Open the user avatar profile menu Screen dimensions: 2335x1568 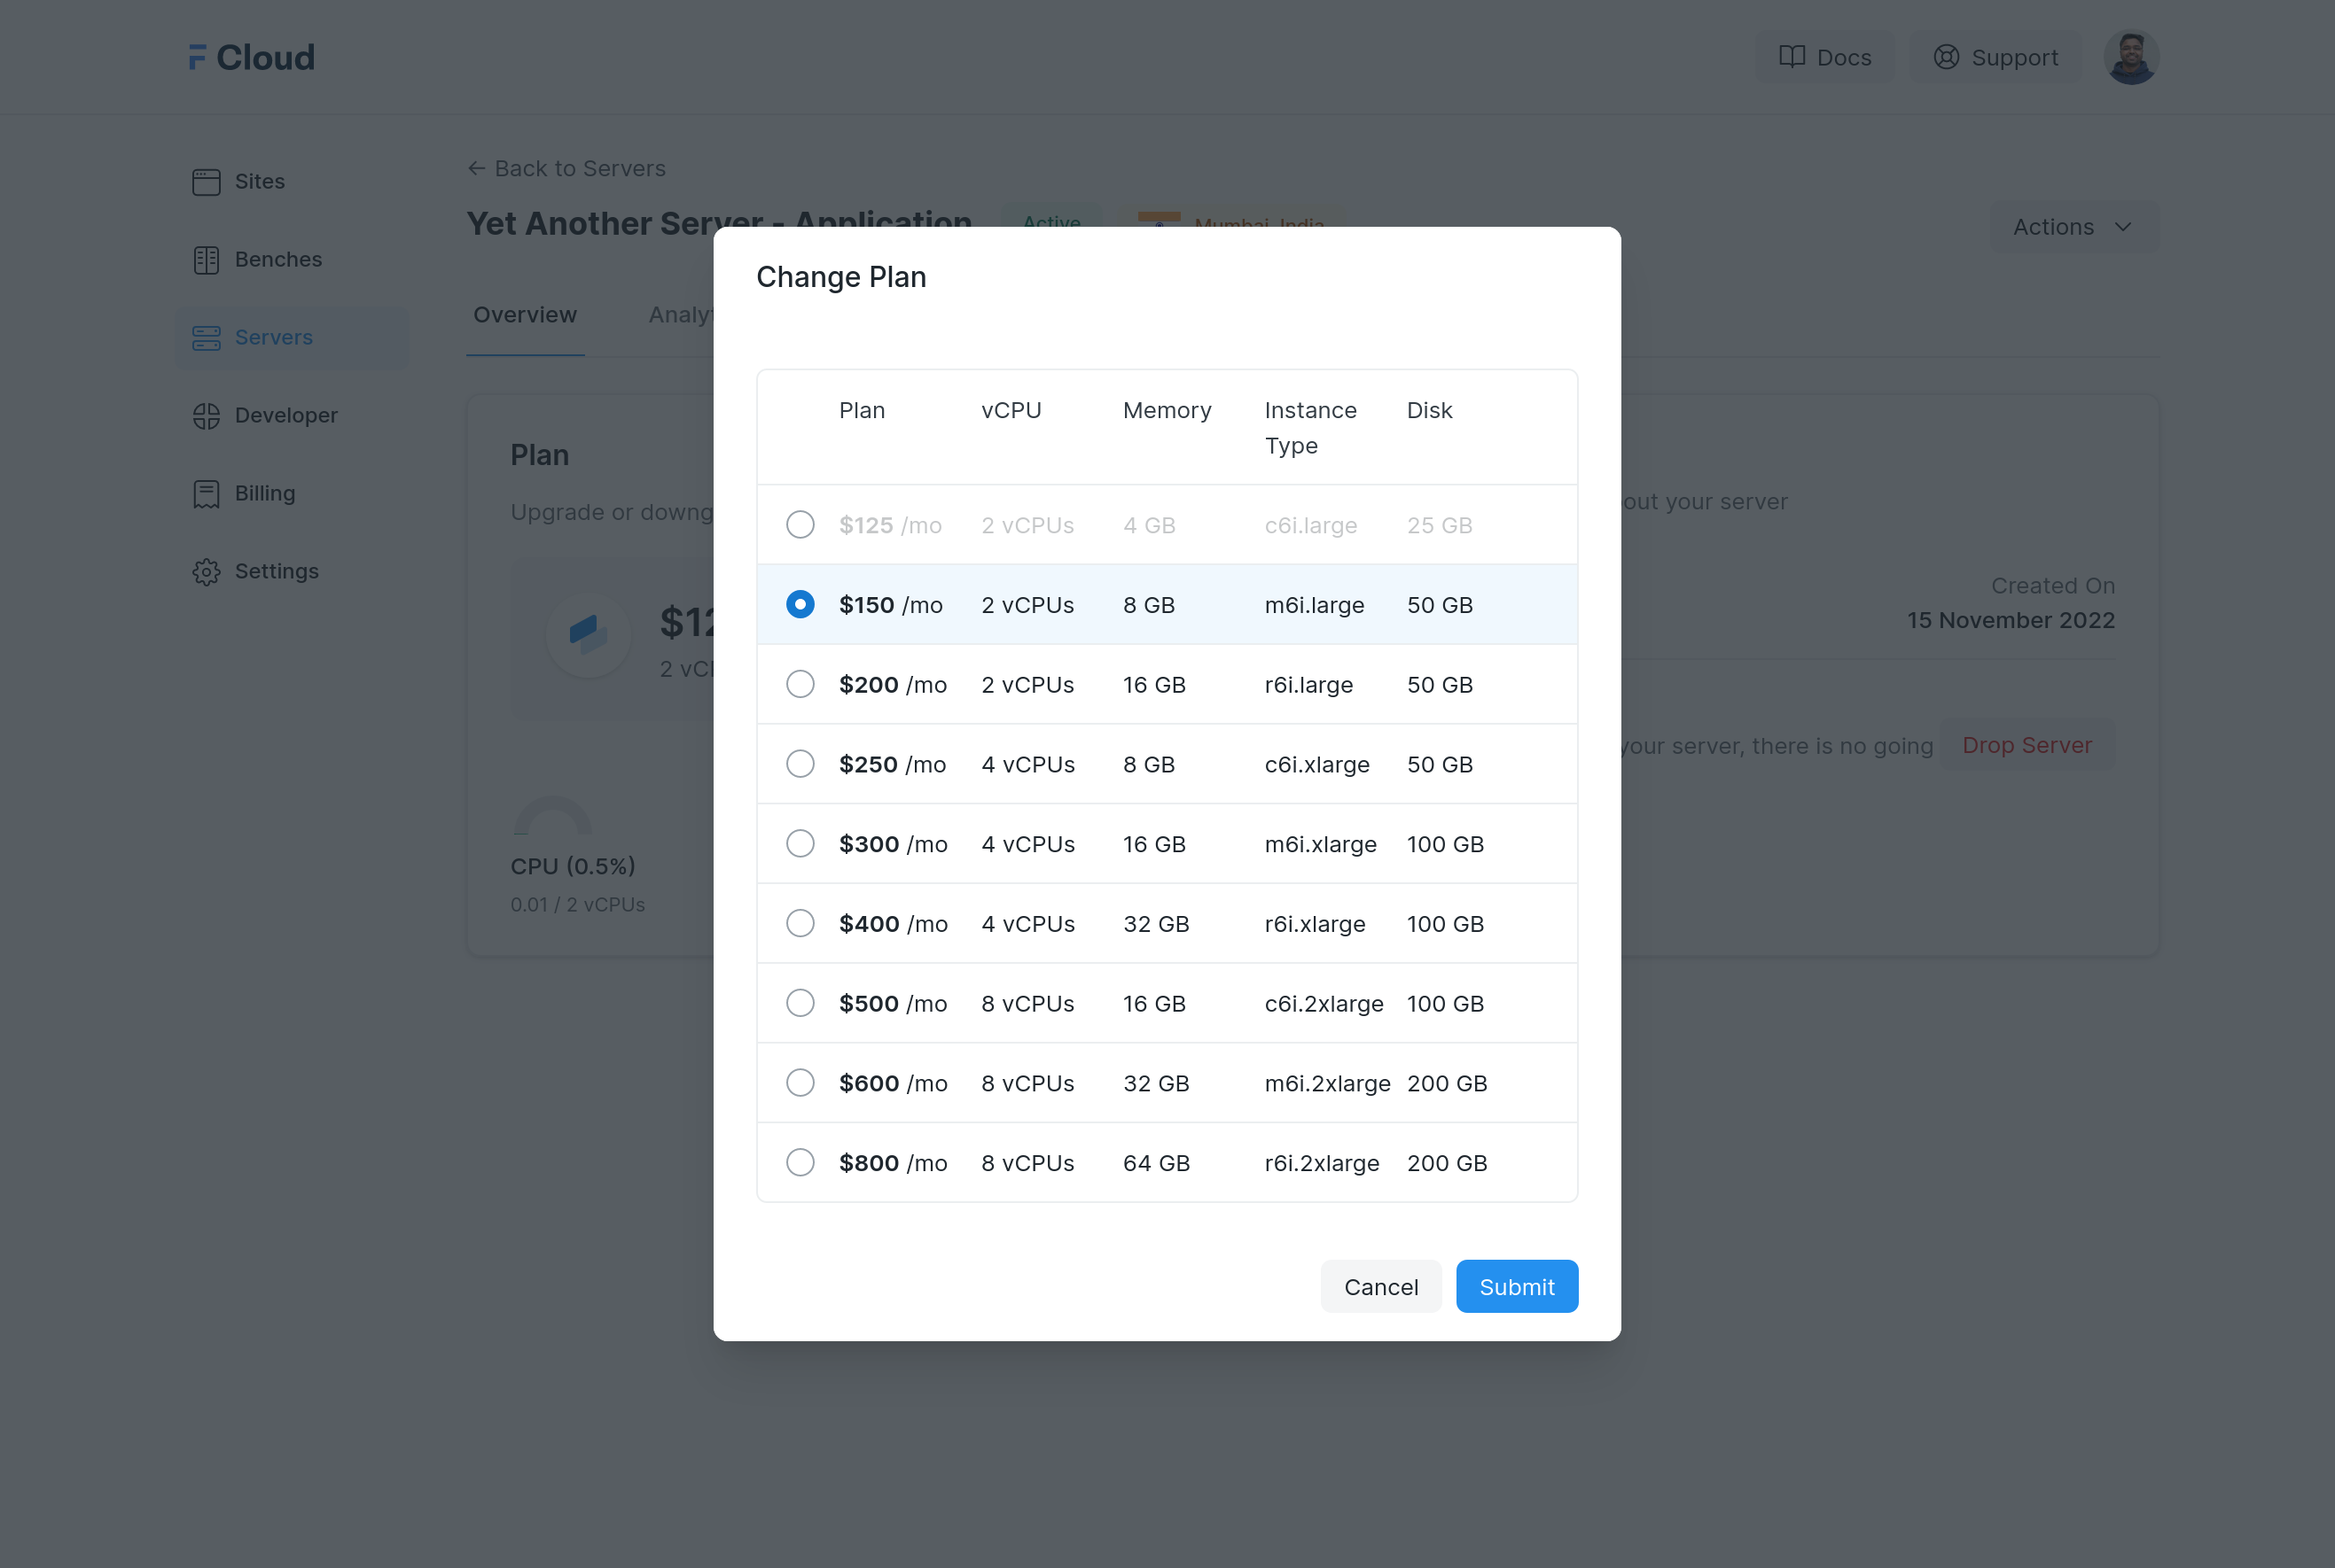2131,57
